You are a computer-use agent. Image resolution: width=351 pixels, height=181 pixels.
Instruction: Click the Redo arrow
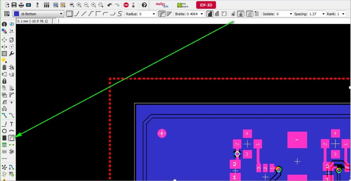[117, 5]
